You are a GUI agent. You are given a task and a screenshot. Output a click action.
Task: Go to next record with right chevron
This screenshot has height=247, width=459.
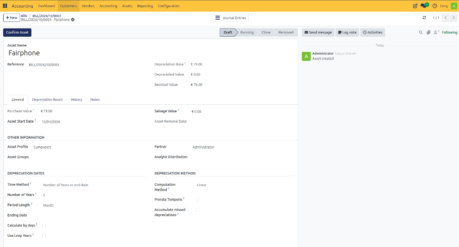pyautogui.click(x=454, y=18)
